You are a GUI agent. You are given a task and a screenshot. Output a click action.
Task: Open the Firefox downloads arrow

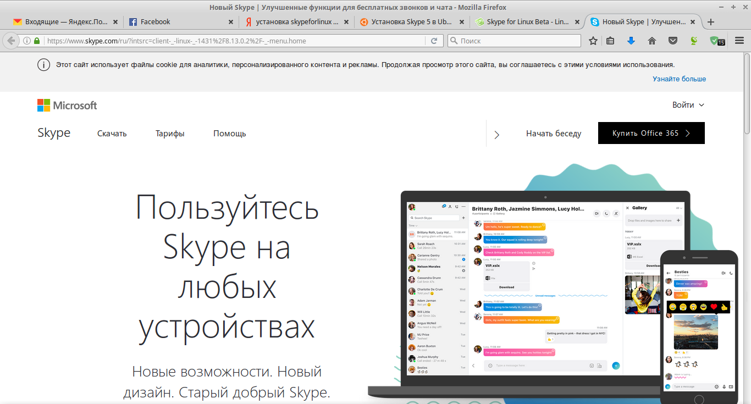coord(631,41)
